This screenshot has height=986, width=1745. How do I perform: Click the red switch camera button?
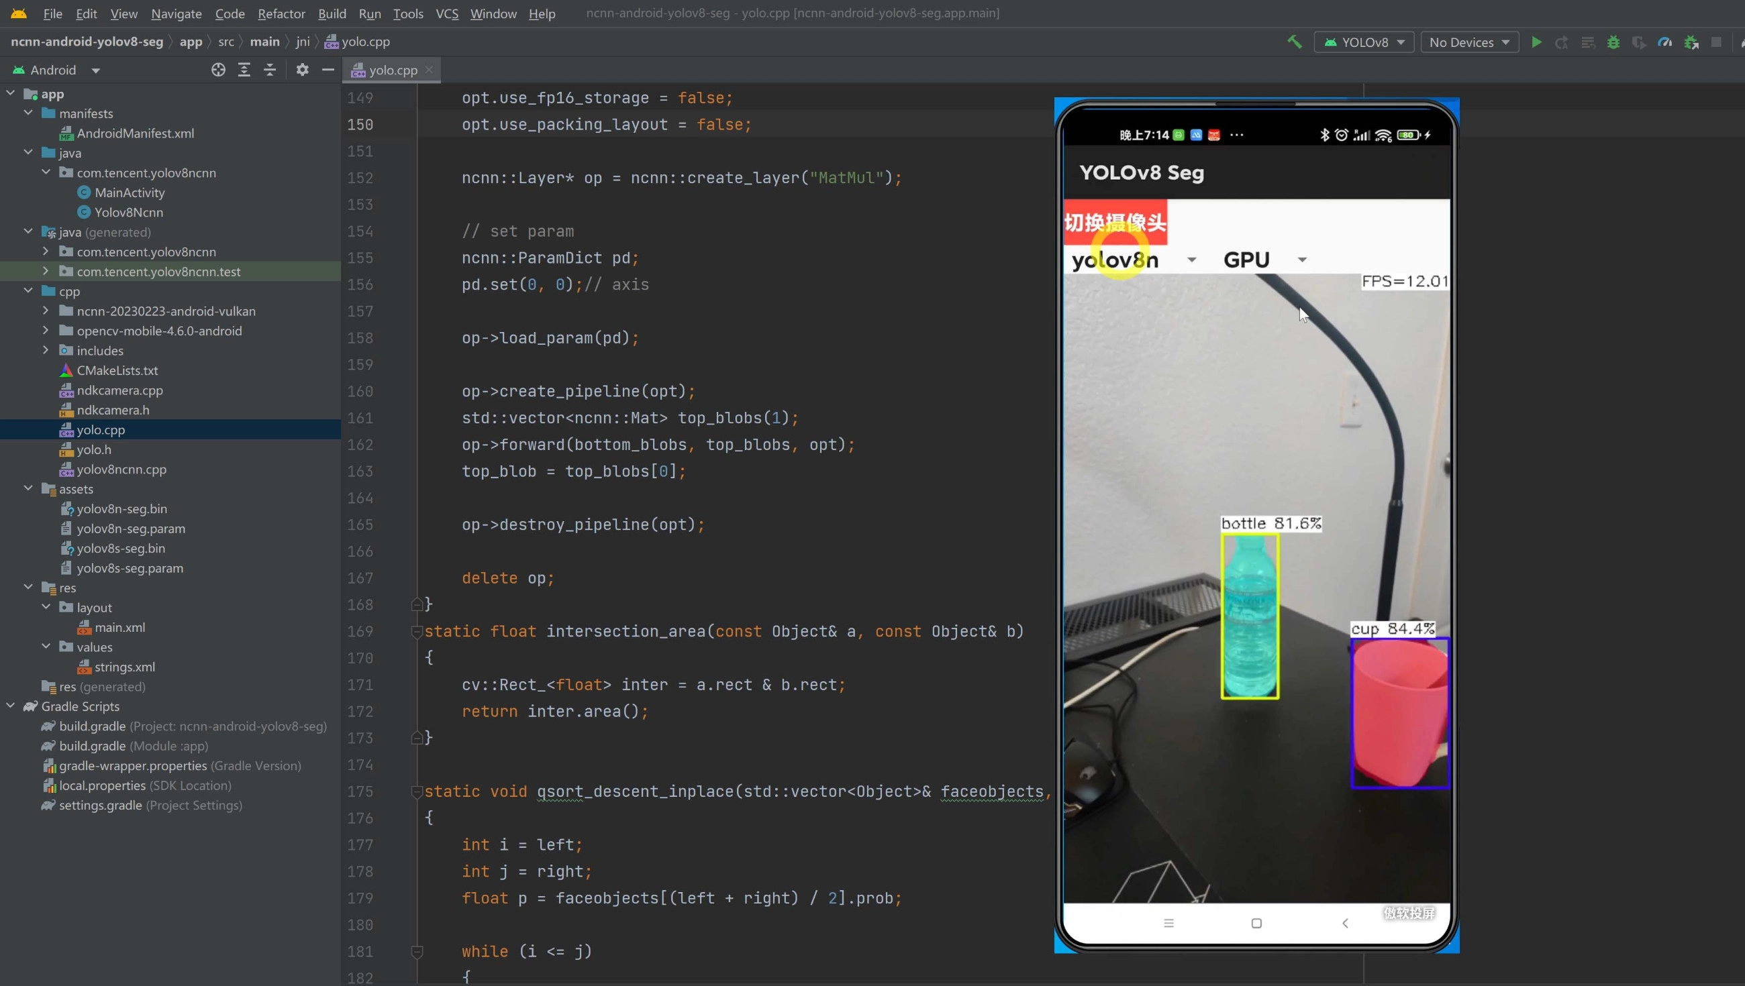tap(1115, 222)
